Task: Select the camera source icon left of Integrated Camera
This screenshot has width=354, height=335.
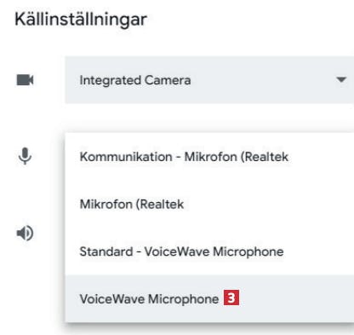Action: click(x=25, y=80)
